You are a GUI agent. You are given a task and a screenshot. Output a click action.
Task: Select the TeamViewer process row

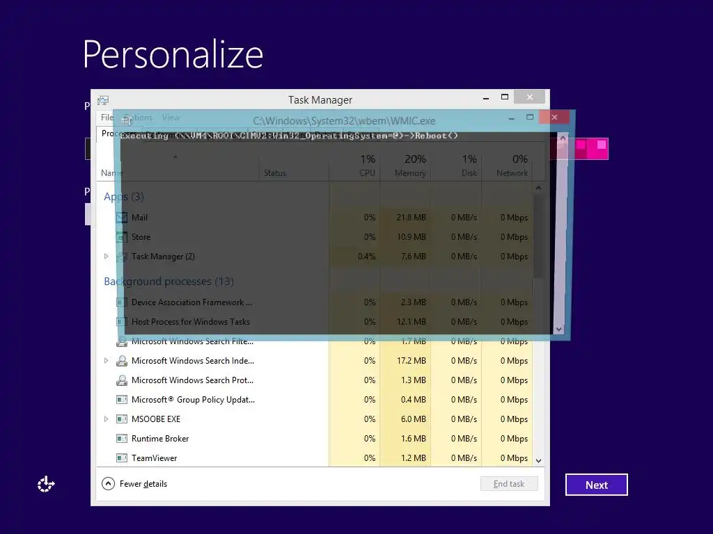(314, 458)
